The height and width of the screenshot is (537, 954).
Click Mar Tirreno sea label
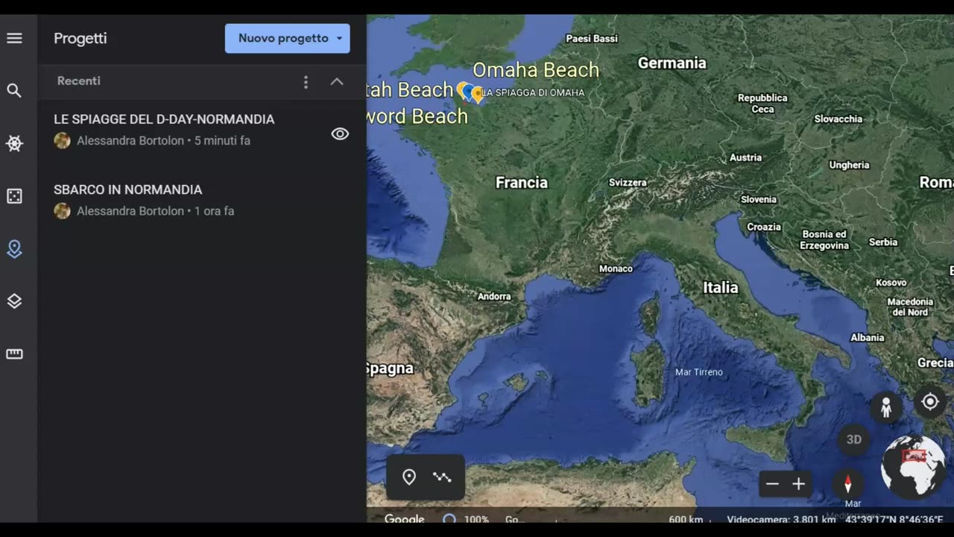[699, 372]
